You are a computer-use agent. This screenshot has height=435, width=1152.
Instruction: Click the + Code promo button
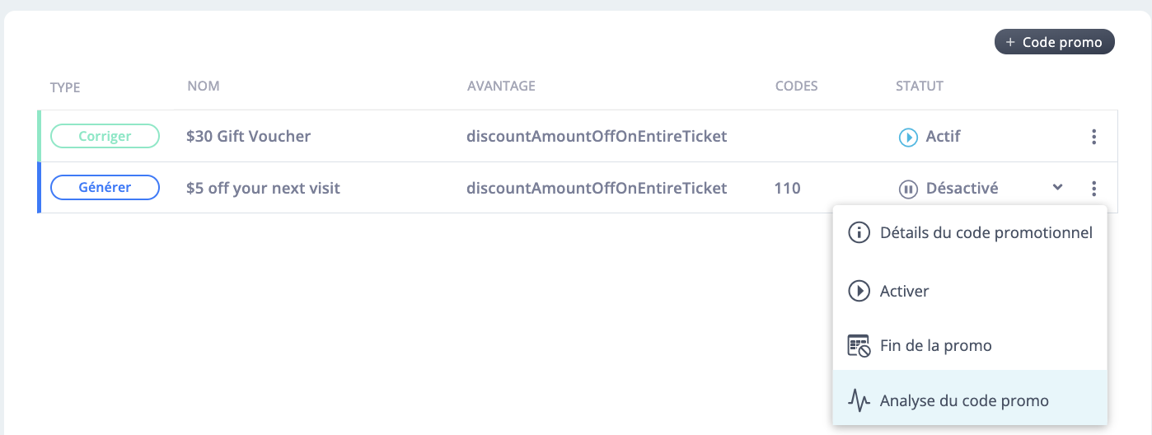pyautogui.click(x=1055, y=42)
